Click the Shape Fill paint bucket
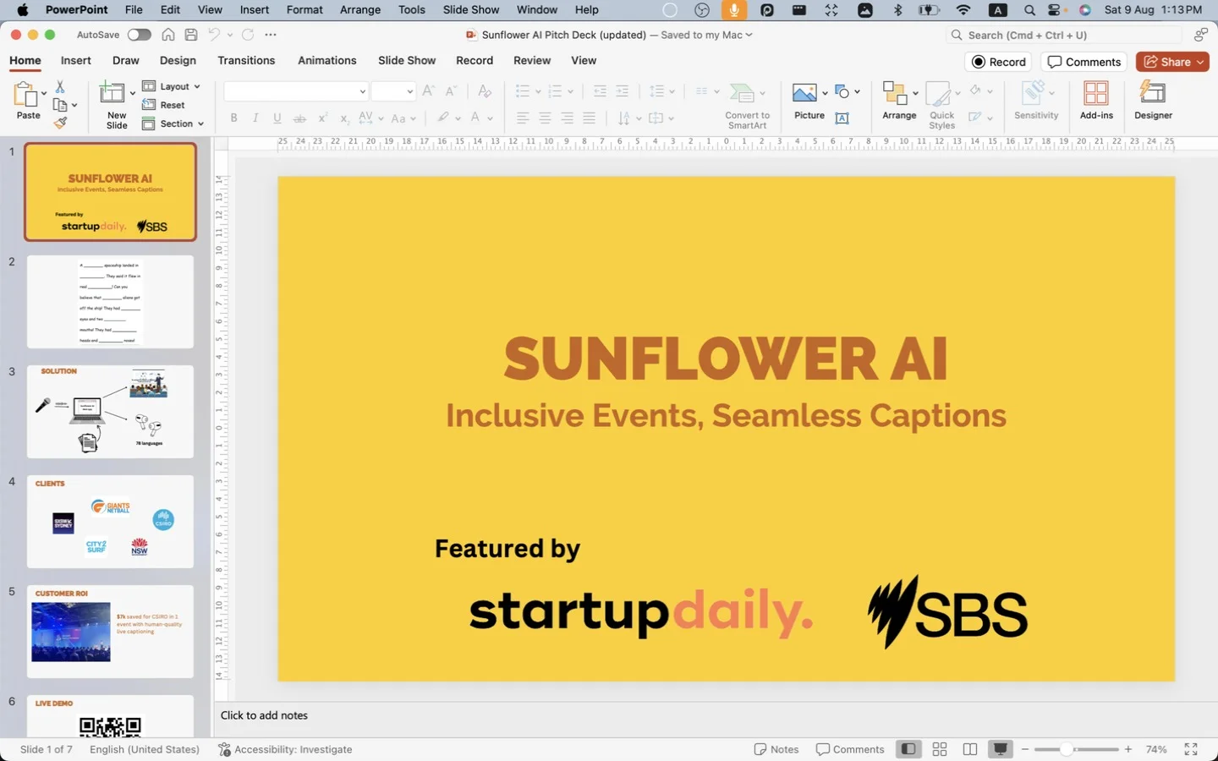This screenshot has height=761, width=1218. tap(975, 90)
